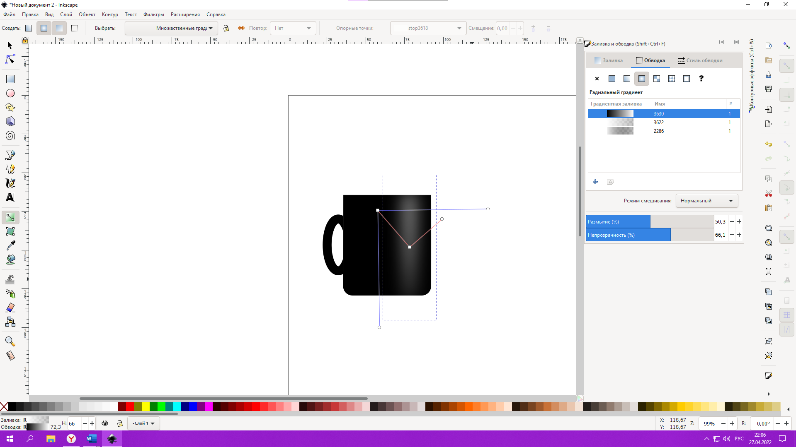The image size is (796, 447).
Task: Click the Смещение offset input field
Action: point(503,28)
